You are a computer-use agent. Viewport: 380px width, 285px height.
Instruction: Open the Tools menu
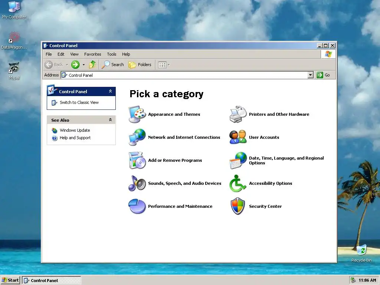point(112,54)
